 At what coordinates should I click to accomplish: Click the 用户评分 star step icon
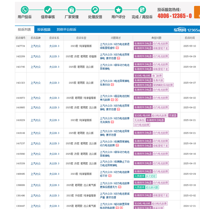click(119, 10)
